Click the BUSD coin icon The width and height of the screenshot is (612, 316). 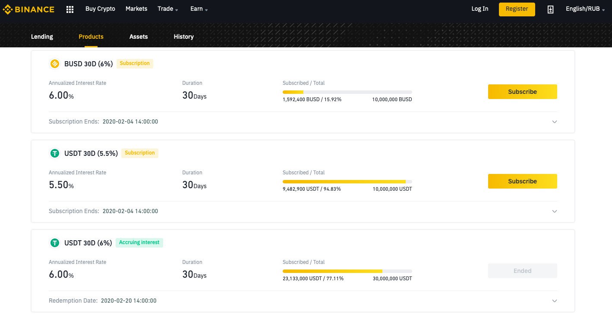55,64
